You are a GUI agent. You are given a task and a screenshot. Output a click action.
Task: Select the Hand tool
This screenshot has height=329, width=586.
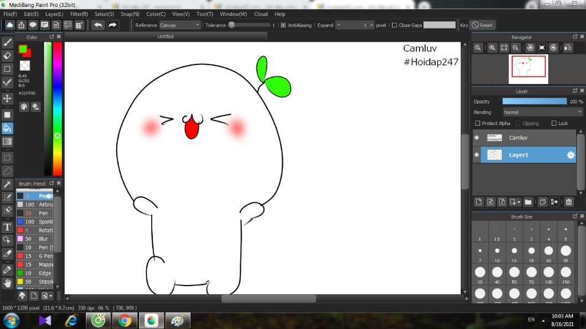click(7, 283)
